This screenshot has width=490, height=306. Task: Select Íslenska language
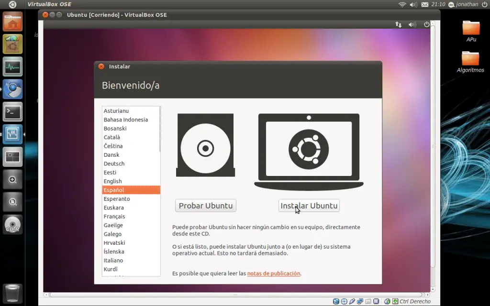[131, 251]
